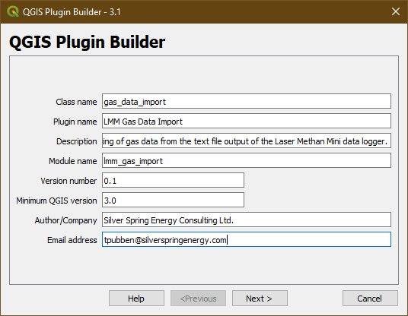Click the Description label text

pos(76,141)
